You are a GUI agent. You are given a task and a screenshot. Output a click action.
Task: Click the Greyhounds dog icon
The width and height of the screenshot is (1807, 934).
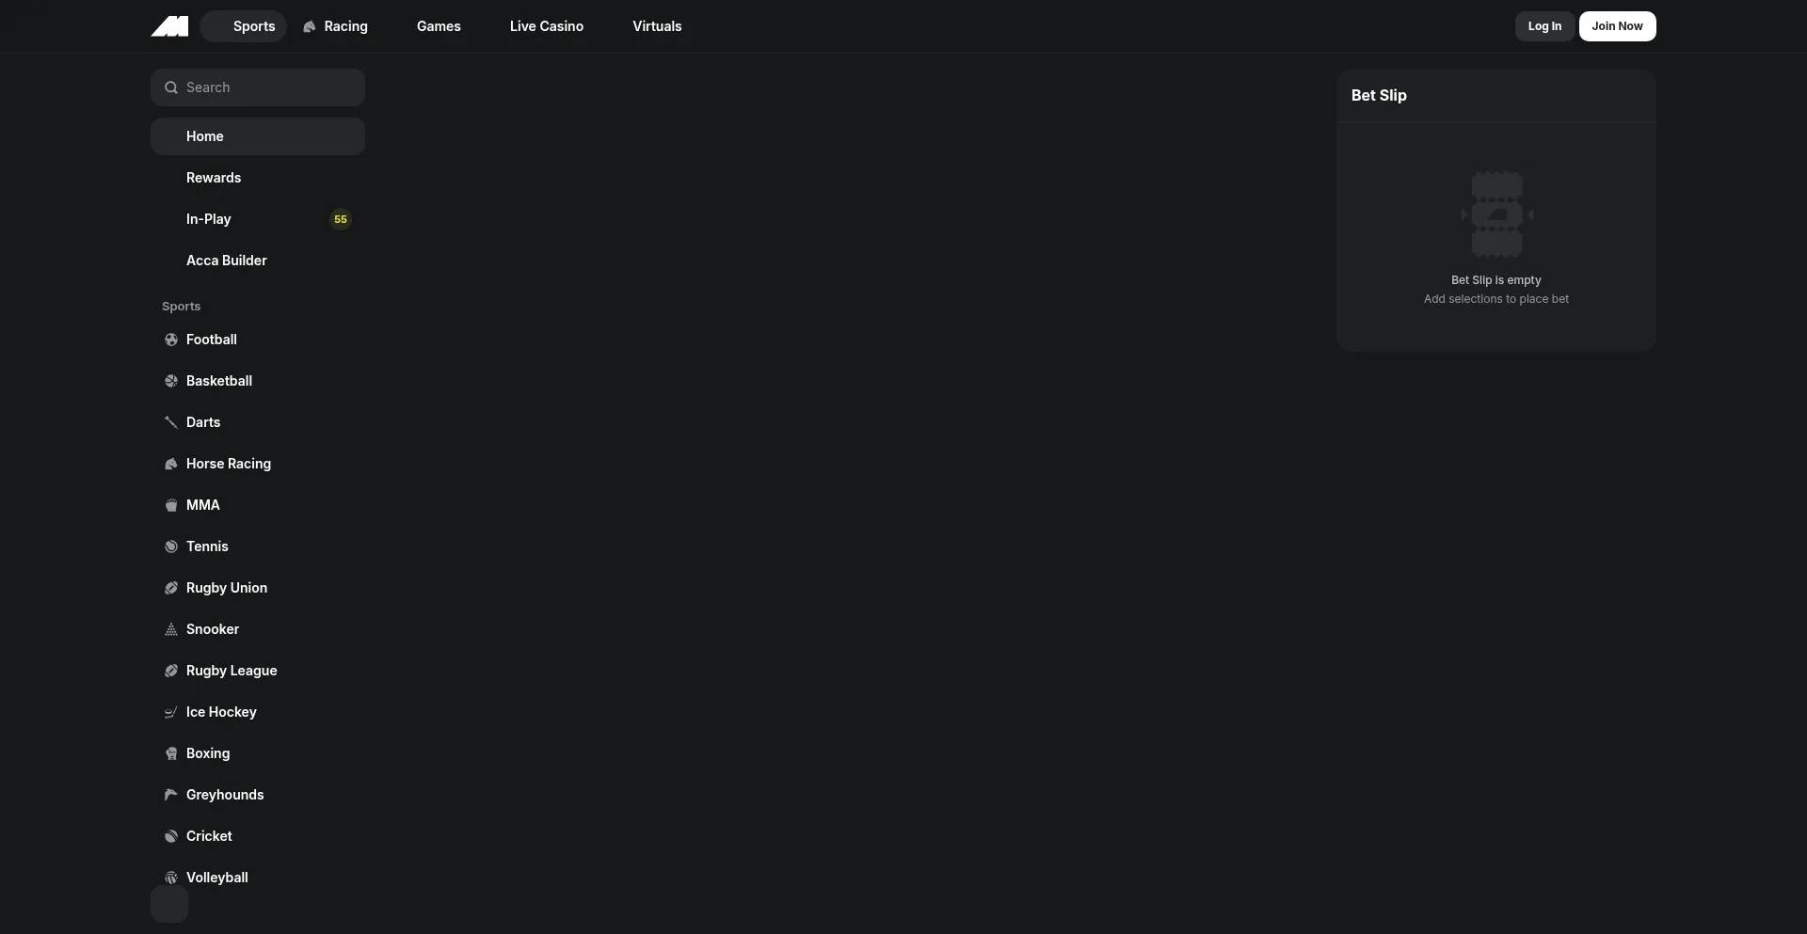171,795
